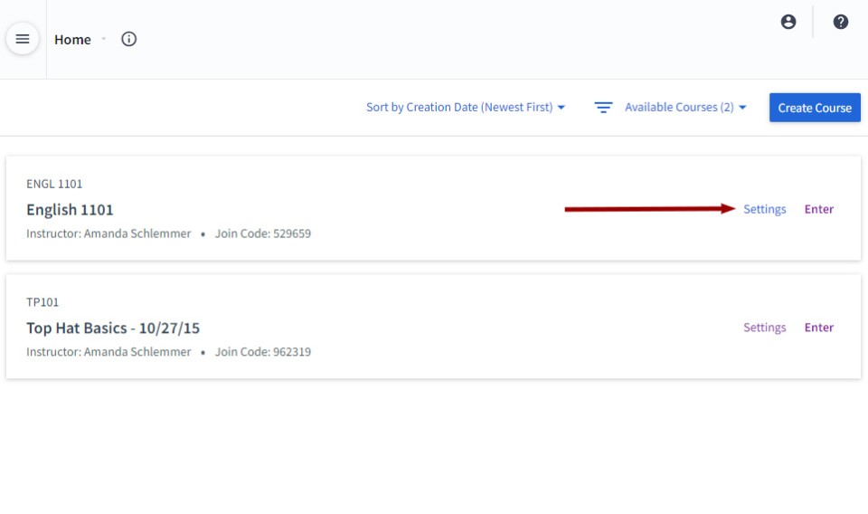
Task: Click the Create Course button
Action: pyautogui.click(x=815, y=108)
